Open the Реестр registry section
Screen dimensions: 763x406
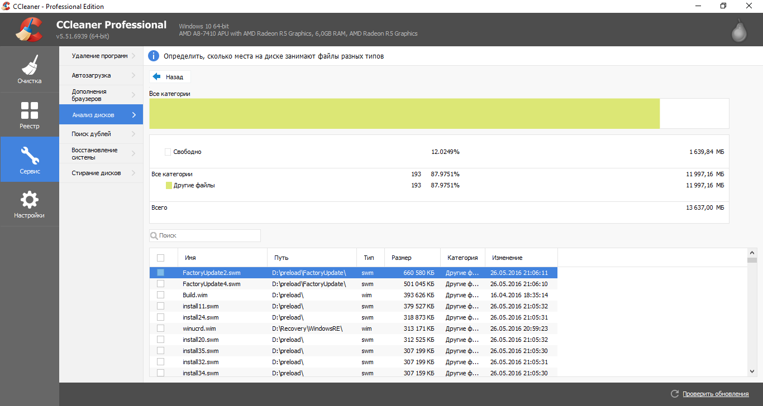pos(30,115)
